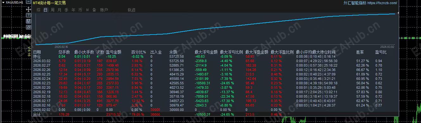Screen dimensions: 421x123
Task: Expand the XAUUSD,H1 chart dropdown triangle
Action: [3, 3]
